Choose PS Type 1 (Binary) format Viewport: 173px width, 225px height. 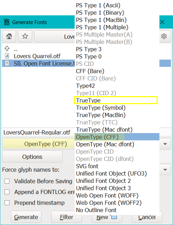point(117,13)
